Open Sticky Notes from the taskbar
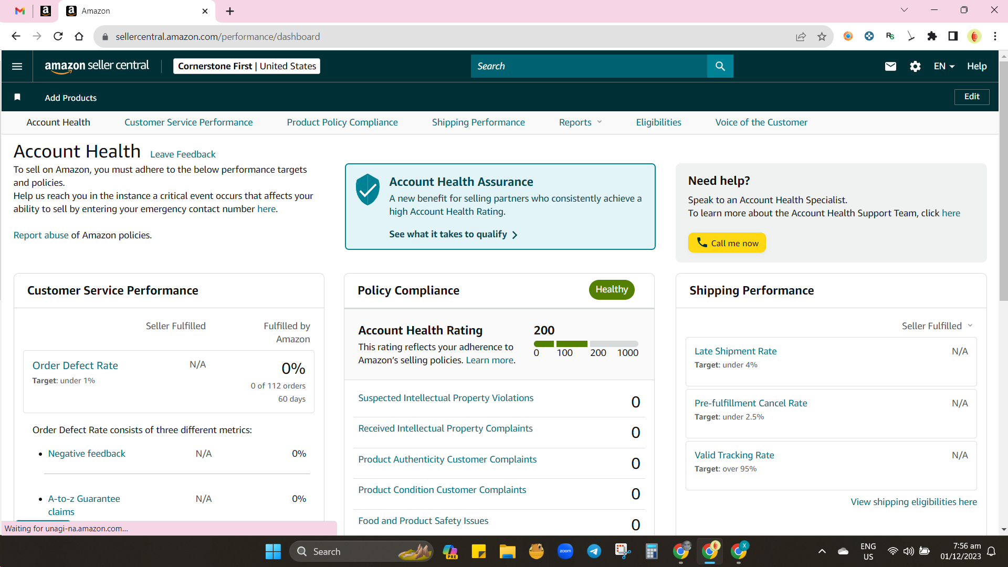Viewport: 1008px width, 567px height. pyautogui.click(x=479, y=551)
